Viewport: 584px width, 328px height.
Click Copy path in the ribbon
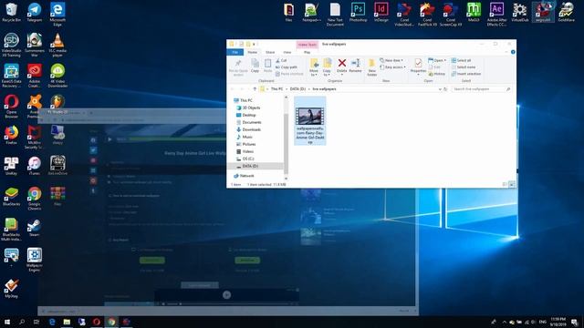[x=286, y=67]
